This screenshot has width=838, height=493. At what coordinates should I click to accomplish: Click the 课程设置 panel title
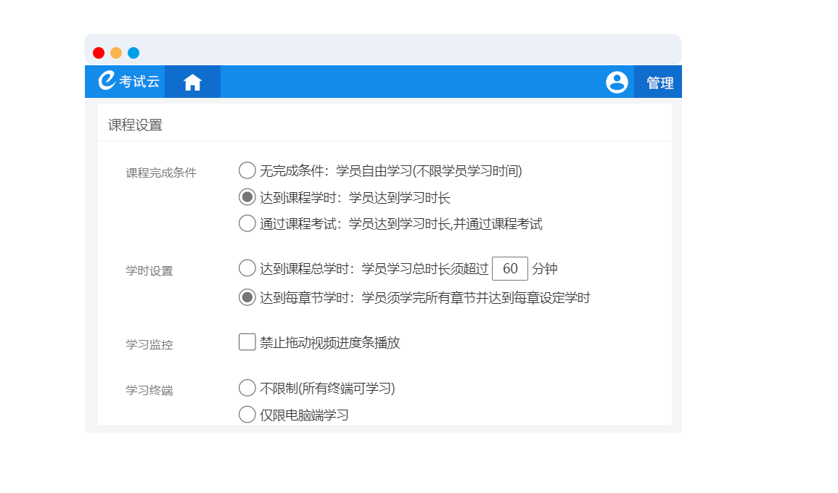pos(136,125)
